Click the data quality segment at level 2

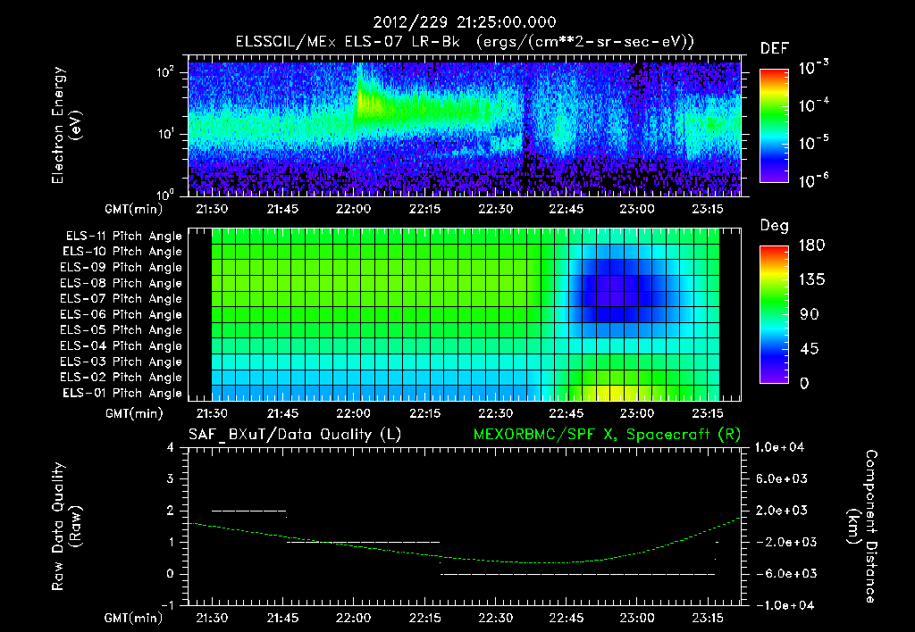pos(248,511)
